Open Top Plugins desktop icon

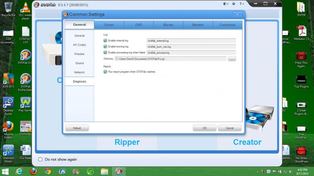(301, 82)
